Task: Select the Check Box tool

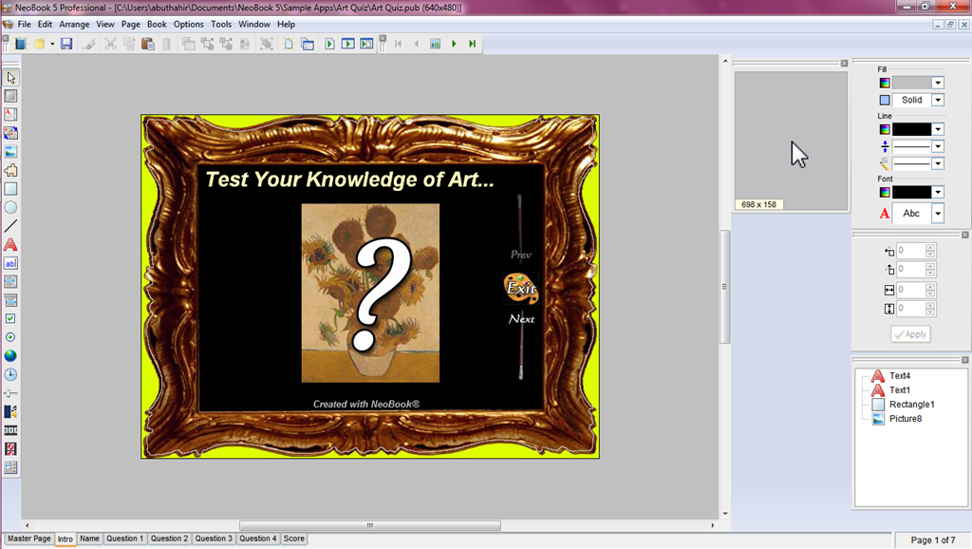Action: (x=11, y=319)
